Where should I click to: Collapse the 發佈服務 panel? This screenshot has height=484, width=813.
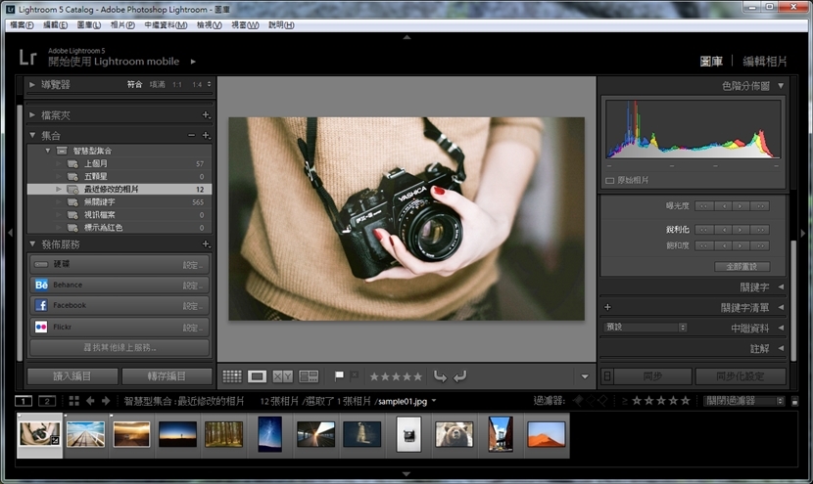[32, 243]
